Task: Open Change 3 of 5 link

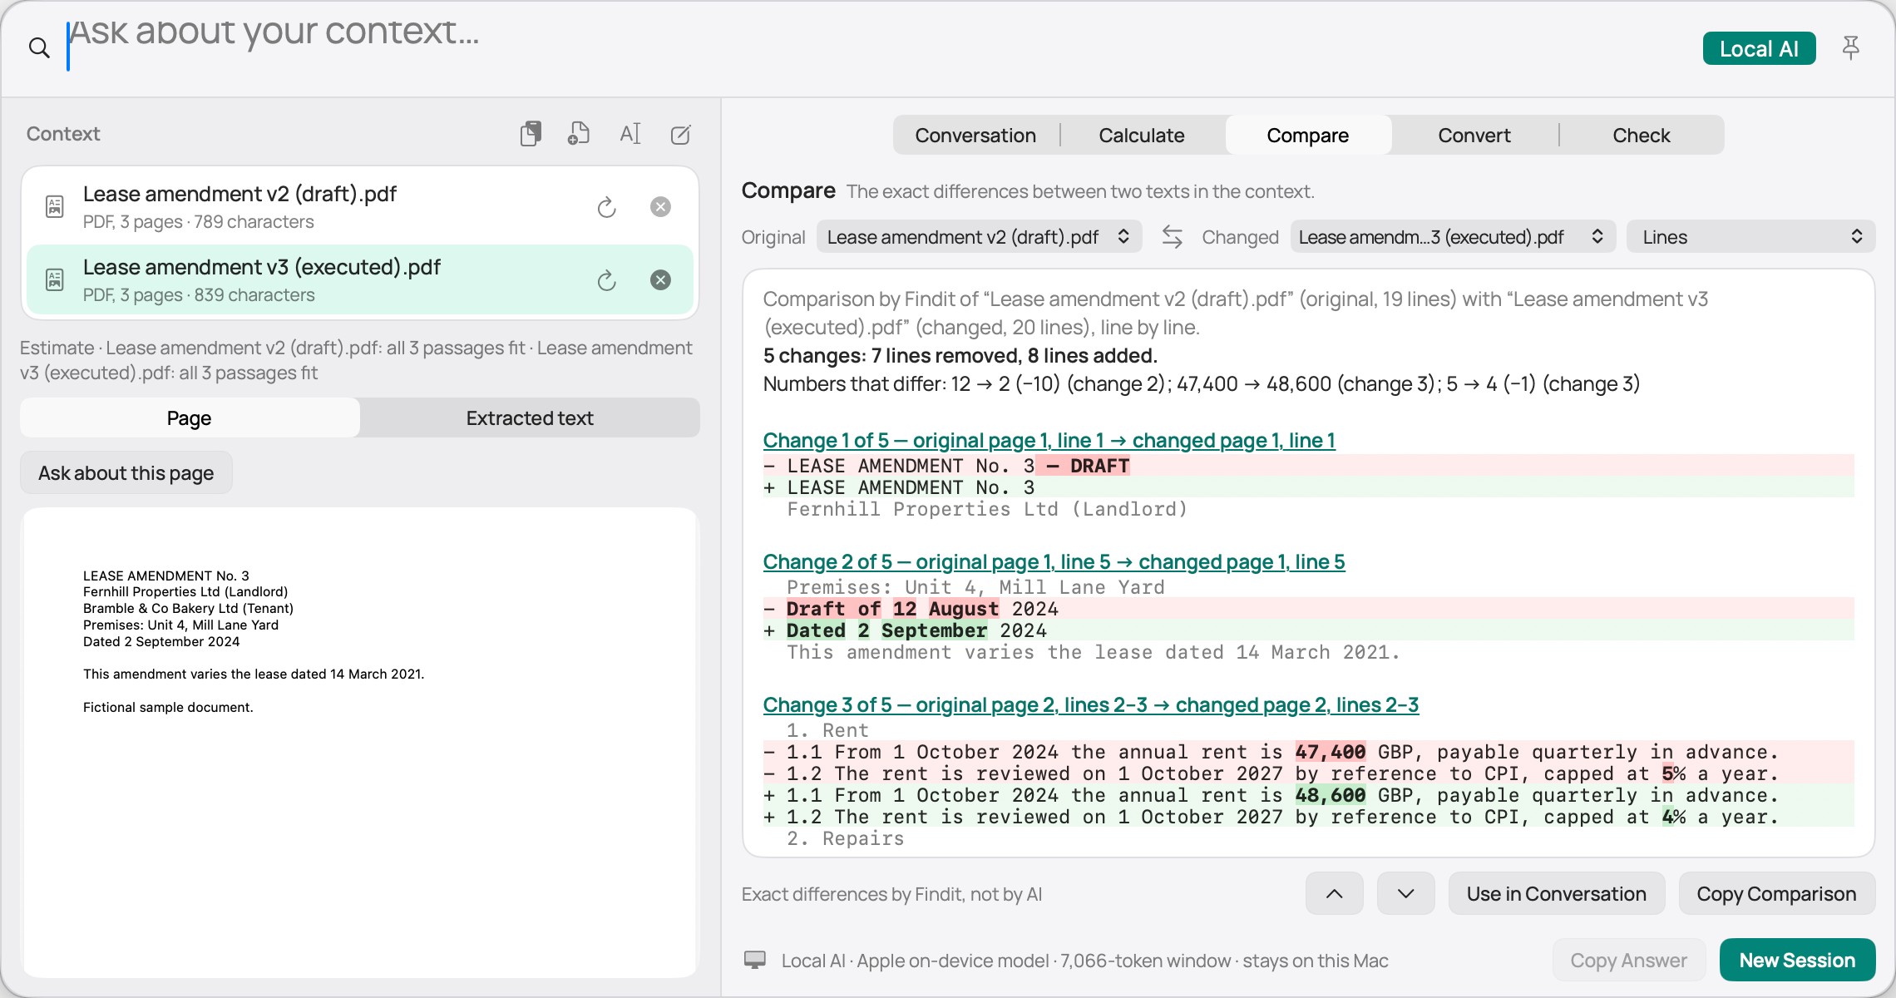Action: tap(1091, 704)
